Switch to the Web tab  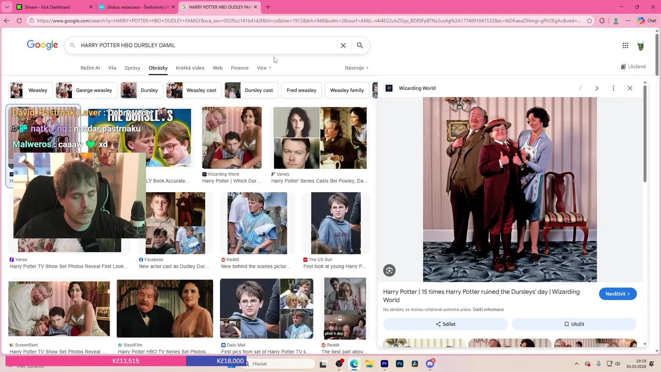217,68
